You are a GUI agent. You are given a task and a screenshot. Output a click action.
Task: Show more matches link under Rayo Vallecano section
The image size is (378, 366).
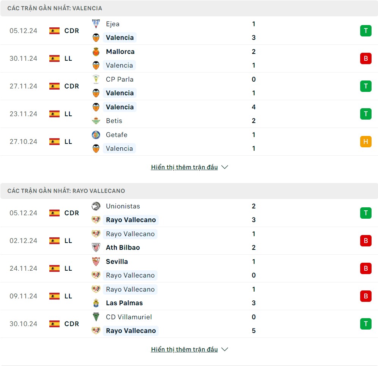pos(184,349)
